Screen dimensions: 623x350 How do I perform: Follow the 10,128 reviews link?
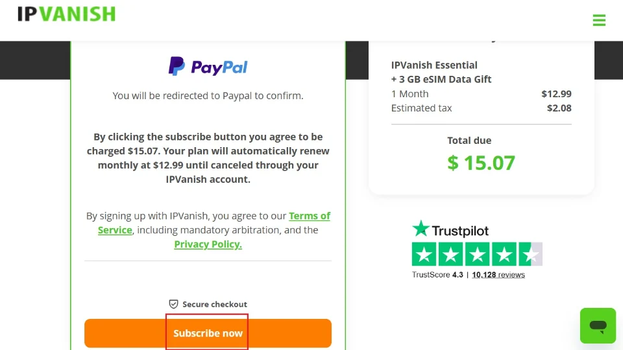(x=498, y=275)
